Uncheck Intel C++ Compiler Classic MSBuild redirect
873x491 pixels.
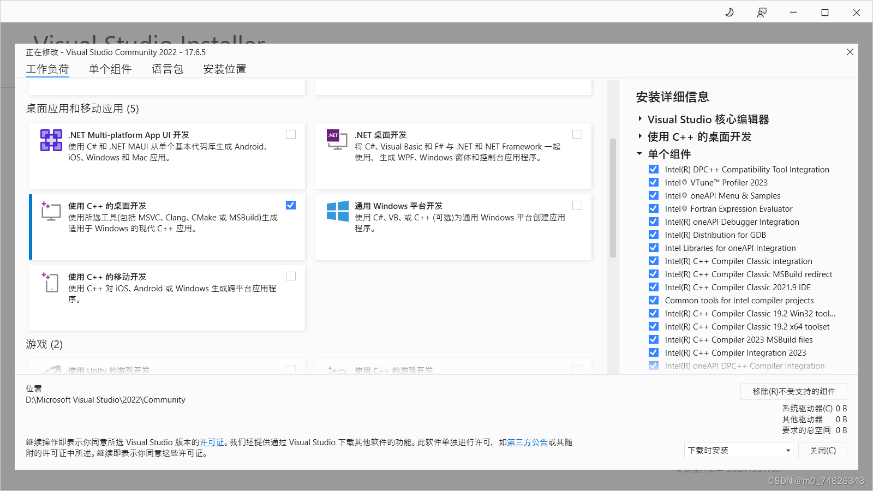point(654,274)
